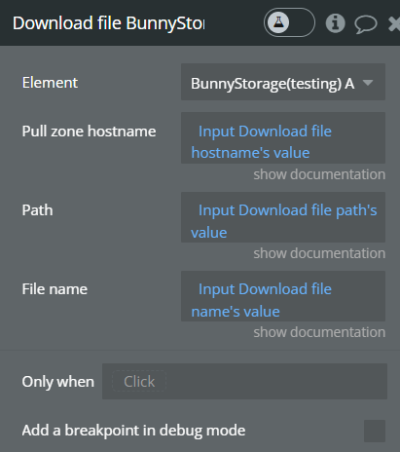The image size is (400, 452).
Task: Click the Element label
Action: click(x=50, y=83)
